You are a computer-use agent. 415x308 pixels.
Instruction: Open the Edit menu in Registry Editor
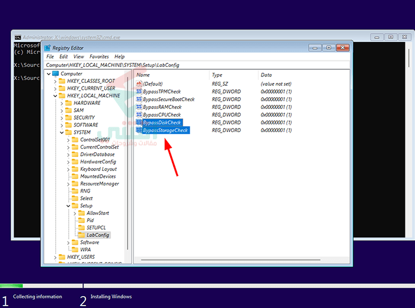(x=63, y=57)
